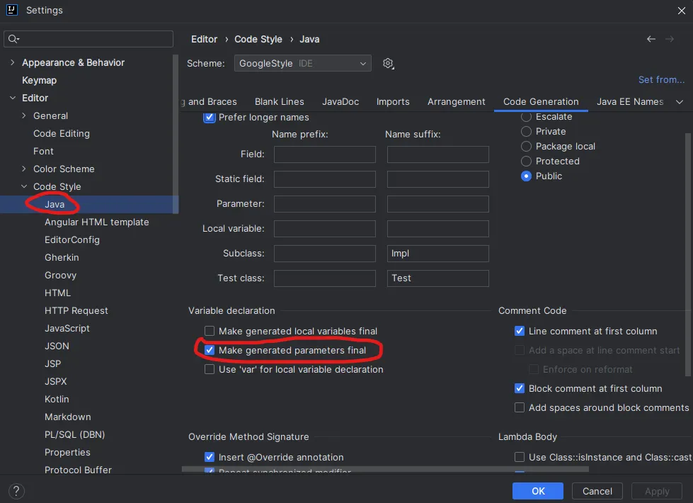Open Properties code style page
This screenshot has height=503, width=693.
pyautogui.click(x=67, y=452)
